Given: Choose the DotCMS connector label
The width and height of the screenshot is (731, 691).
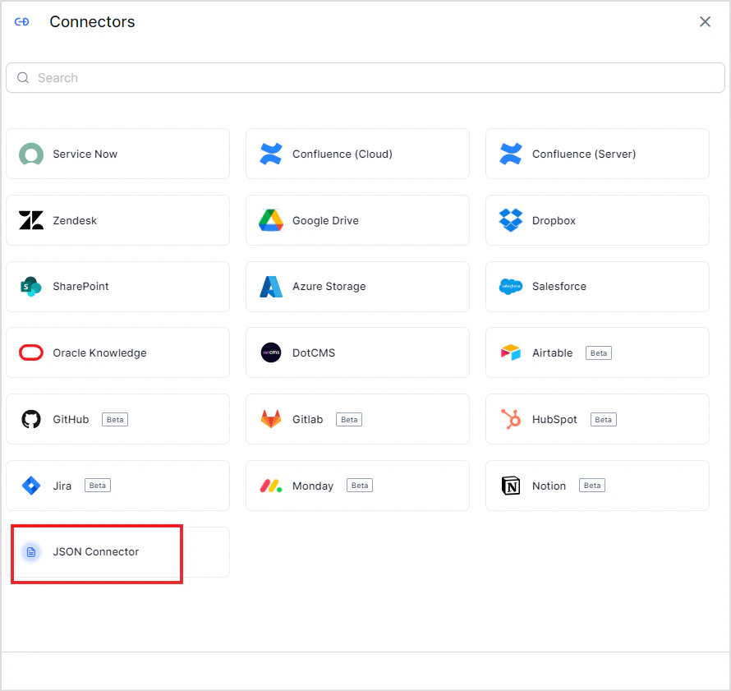Looking at the screenshot, I should 313,353.
